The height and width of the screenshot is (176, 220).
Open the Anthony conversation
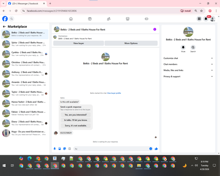(x=25, y=73)
